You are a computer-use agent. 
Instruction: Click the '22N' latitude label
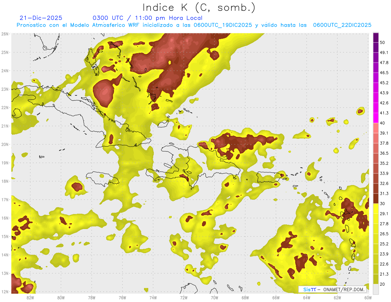pos(5,108)
